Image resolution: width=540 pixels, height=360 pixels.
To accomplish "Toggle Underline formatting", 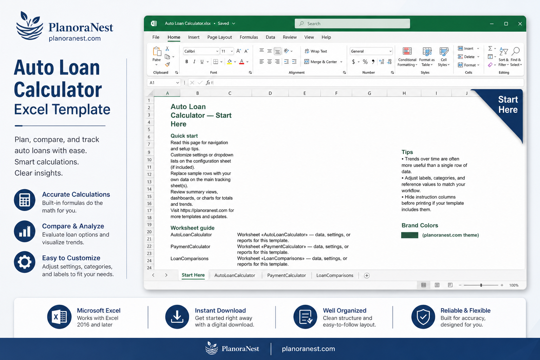I will click(202, 62).
